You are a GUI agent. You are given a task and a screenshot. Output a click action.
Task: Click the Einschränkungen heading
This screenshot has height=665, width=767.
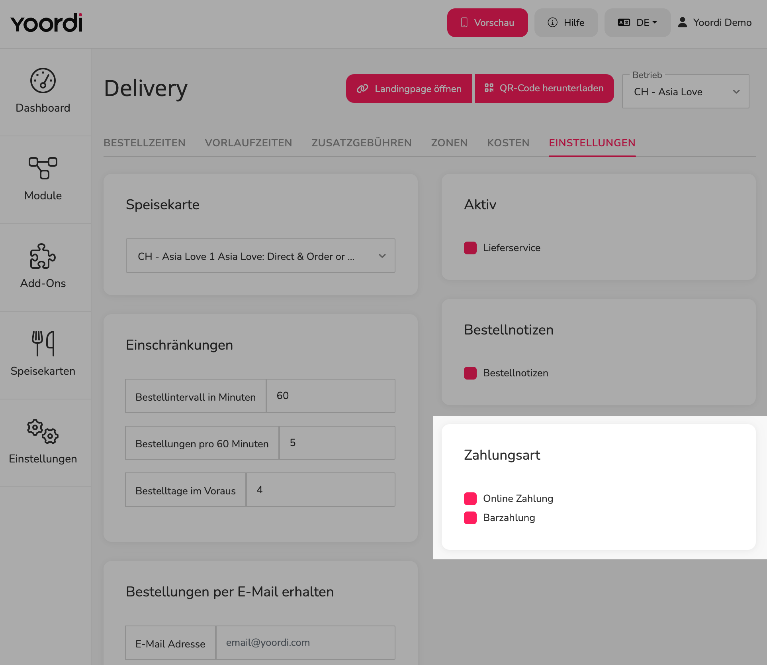coord(179,345)
